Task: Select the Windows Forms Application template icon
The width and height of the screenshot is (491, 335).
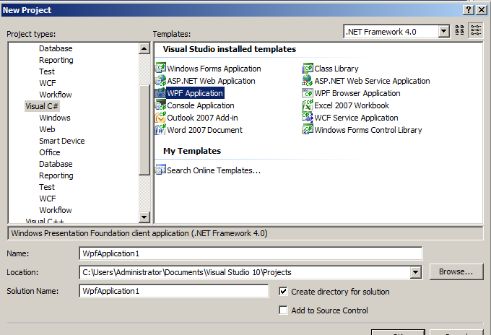Action: 160,69
